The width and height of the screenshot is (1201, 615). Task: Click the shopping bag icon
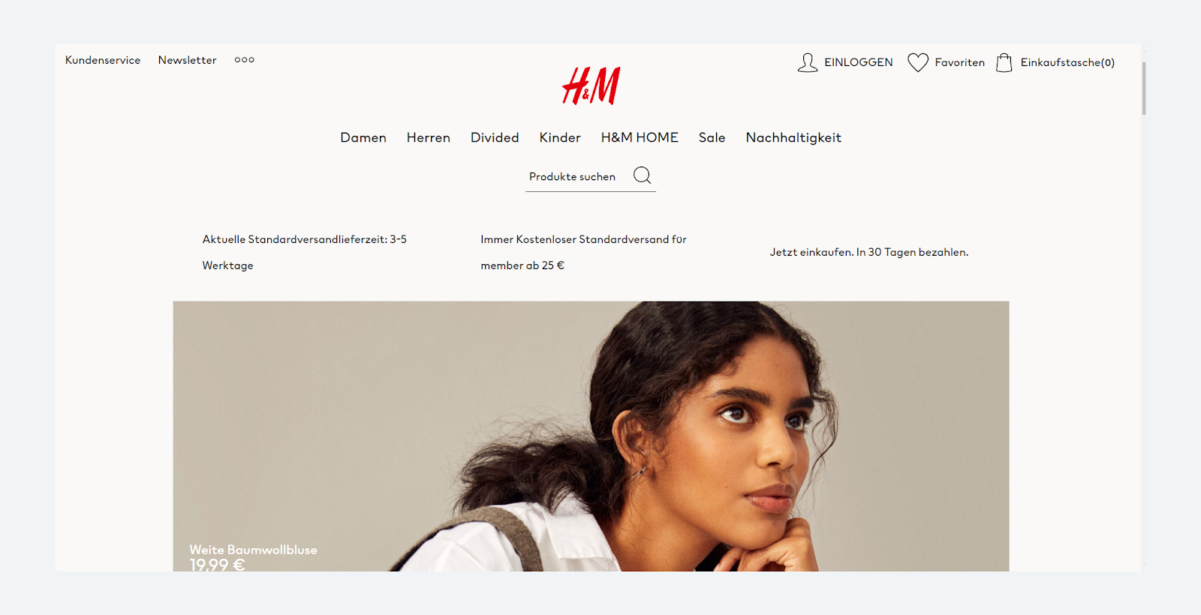1004,62
